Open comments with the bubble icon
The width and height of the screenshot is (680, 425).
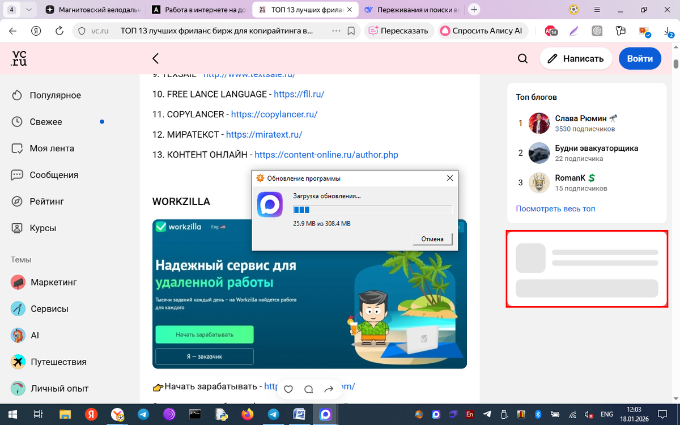pyautogui.click(x=309, y=389)
